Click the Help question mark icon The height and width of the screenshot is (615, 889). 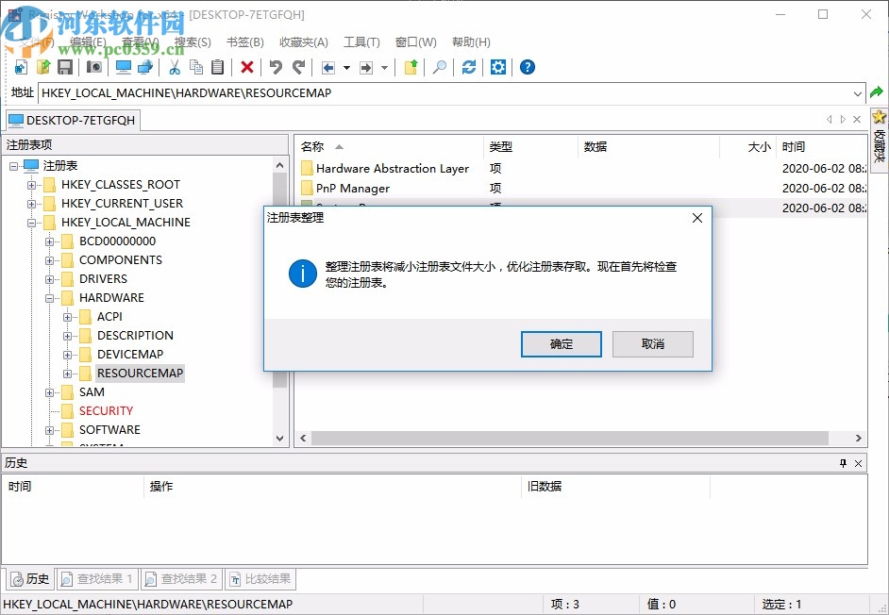(x=527, y=67)
